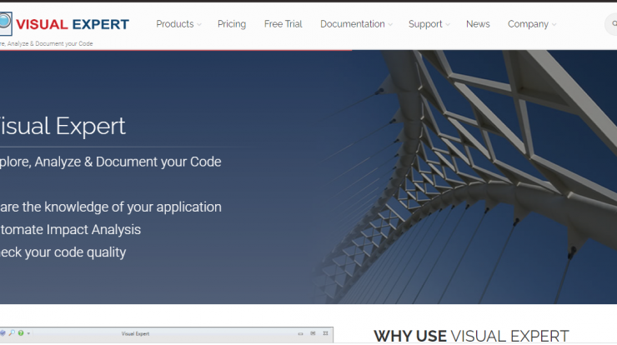This screenshot has width=617, height=345.
Task: Open the Support menu
Action: click(x=425, y=24)
